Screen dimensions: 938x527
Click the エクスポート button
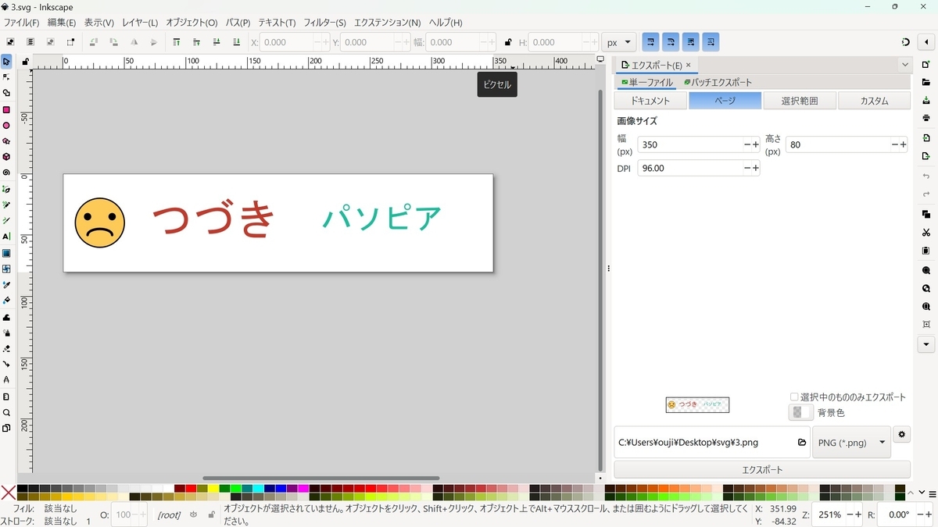[762, 470]
